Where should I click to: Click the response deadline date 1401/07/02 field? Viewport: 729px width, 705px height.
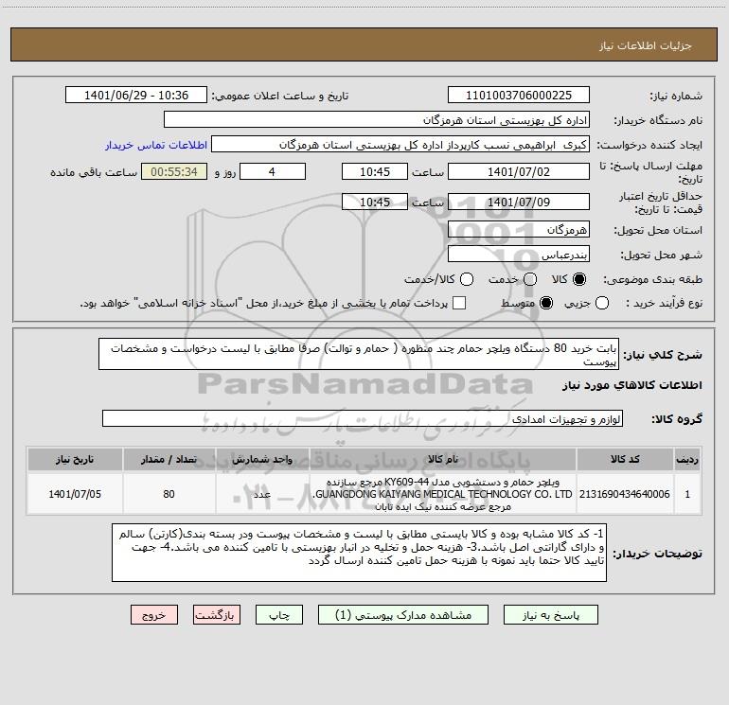pos(519,171)
